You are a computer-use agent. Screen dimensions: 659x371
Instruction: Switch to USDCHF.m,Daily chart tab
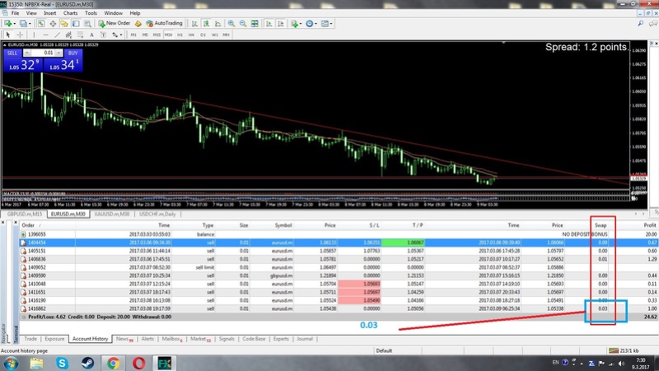pos(157,214)
